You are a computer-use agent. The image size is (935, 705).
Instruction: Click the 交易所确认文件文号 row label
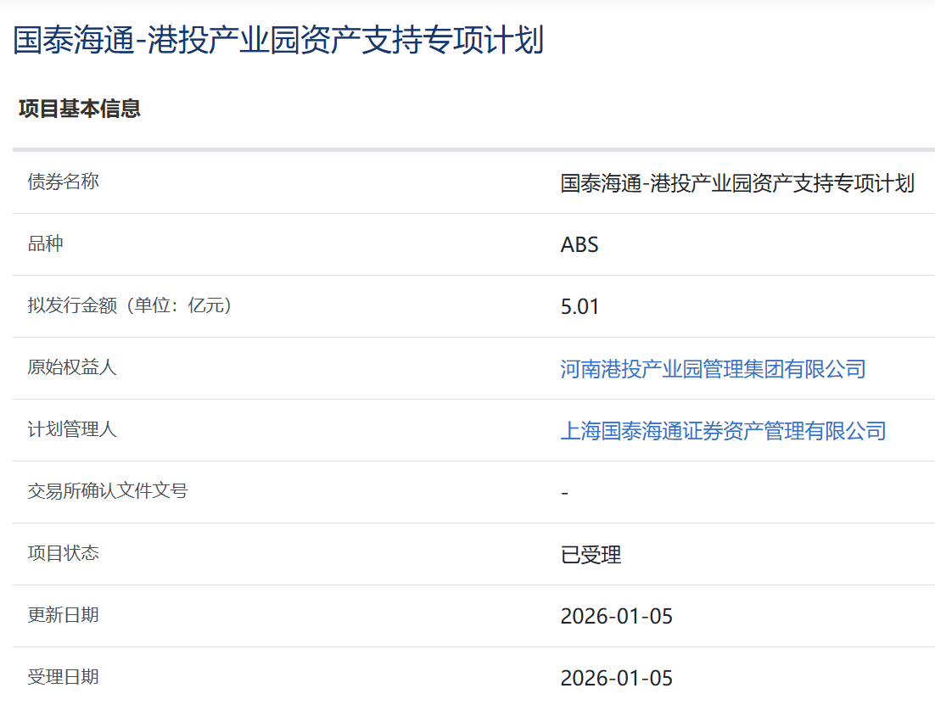pos(108,491)
